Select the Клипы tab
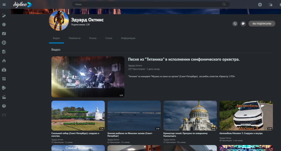This screenshot has height=151, width=281. point(93,38)
